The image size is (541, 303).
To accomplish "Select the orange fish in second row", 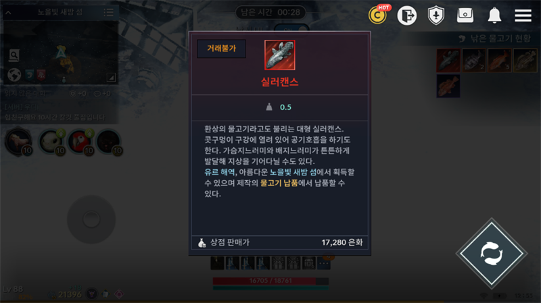I will pyautogui.click(x=448, y=86).
